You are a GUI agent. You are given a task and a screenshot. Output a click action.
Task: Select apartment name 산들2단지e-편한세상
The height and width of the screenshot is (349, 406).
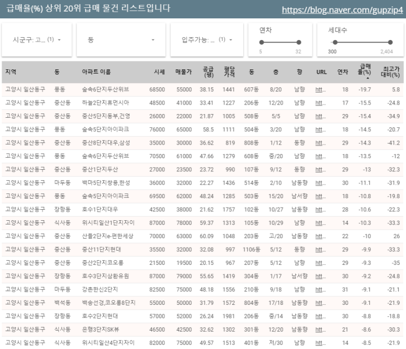pyautogui.click(x=108, y=236)
